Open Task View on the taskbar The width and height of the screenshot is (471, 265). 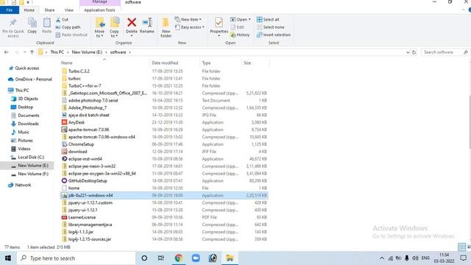pos(161,258)
